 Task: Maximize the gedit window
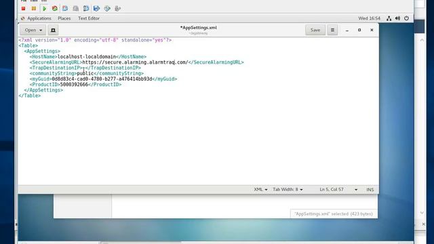[x=359, y=30]
